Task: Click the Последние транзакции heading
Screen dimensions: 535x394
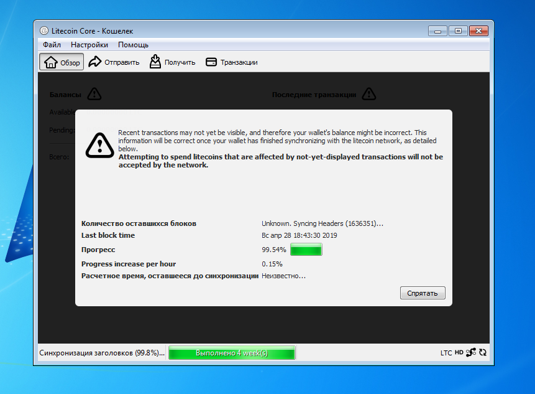Action: point(314,95)
